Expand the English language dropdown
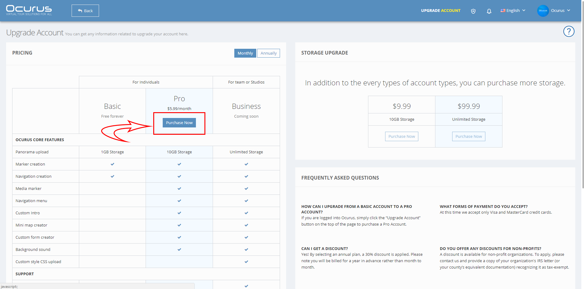The image size is (585, 289). coord(513,10)
